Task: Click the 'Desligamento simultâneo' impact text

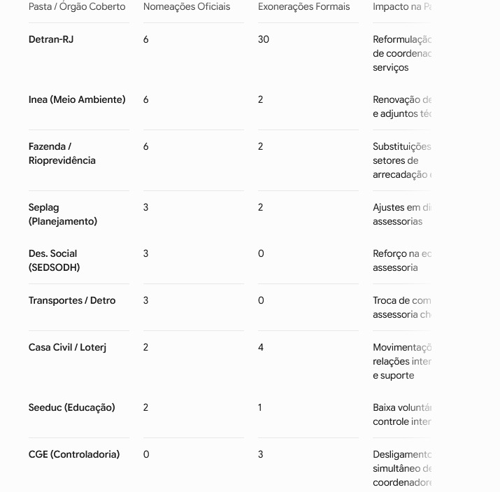Action: tap(402, 461)
